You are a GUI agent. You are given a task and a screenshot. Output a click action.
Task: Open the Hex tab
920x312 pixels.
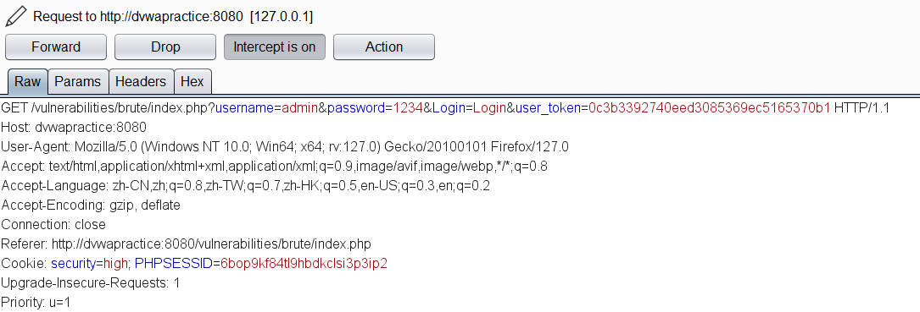(x=192, y=81)
